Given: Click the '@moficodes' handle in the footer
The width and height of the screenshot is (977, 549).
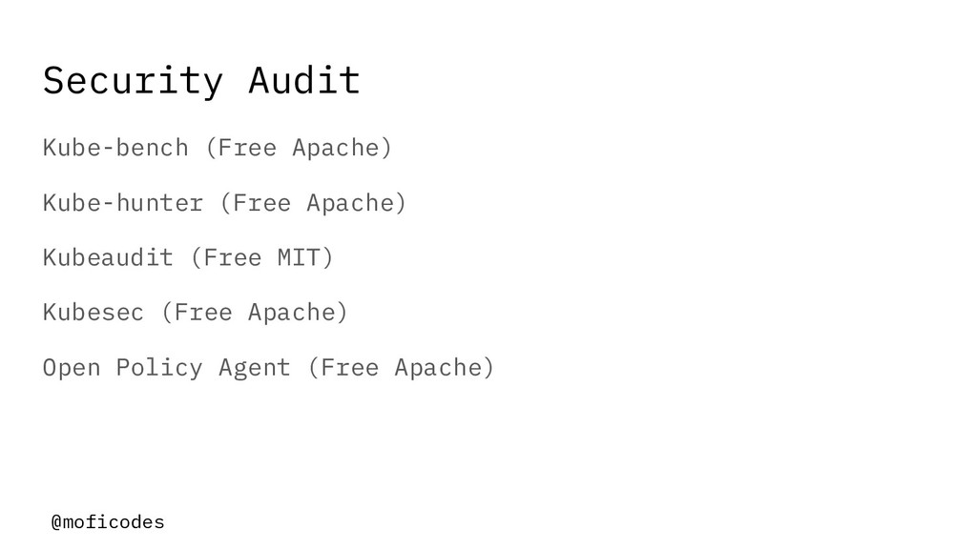Looking at the screenshot, I should click(108, 521).
